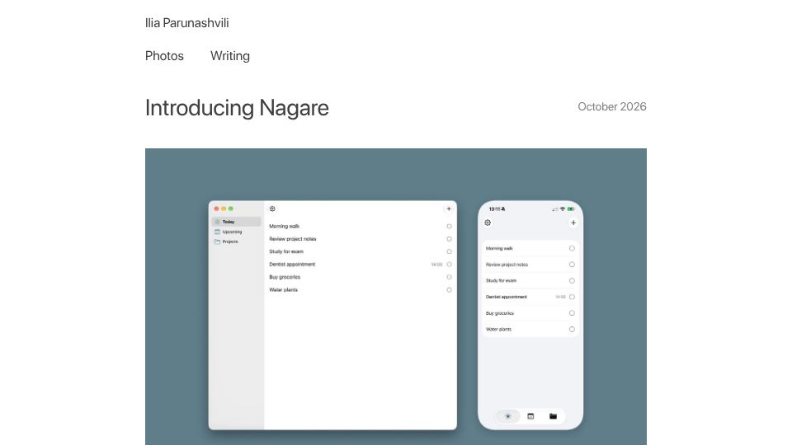The width and height of the screenshot is (792, 445).
Task: Tap Morning walk text on phone
Action: [499, 248]
